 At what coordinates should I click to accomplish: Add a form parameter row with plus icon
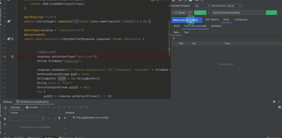(174, 39)
